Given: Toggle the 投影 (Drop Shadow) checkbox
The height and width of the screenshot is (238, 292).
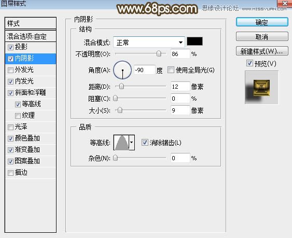Looking at the screenshot, I should click(x=10, y=47).
